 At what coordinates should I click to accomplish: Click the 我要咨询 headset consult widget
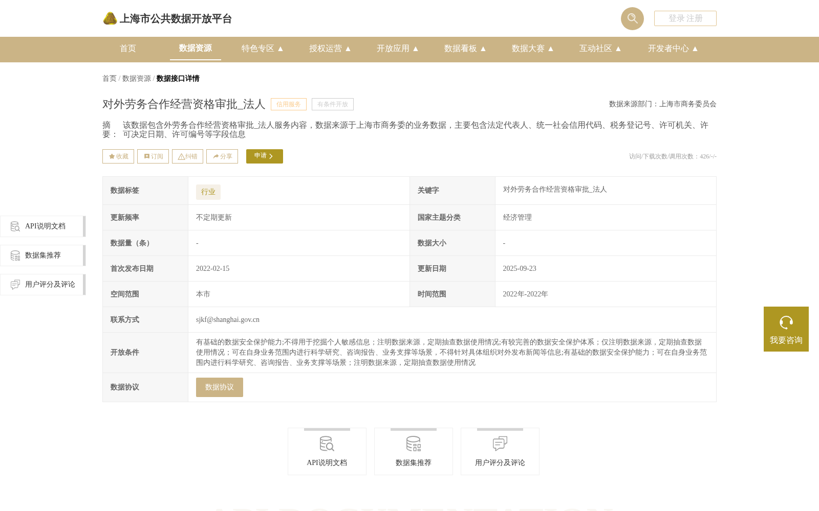click(786, 329)
